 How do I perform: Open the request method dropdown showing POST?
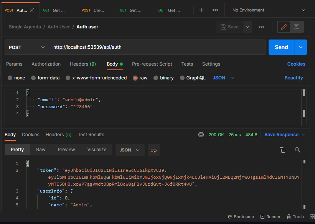[26, 47]
